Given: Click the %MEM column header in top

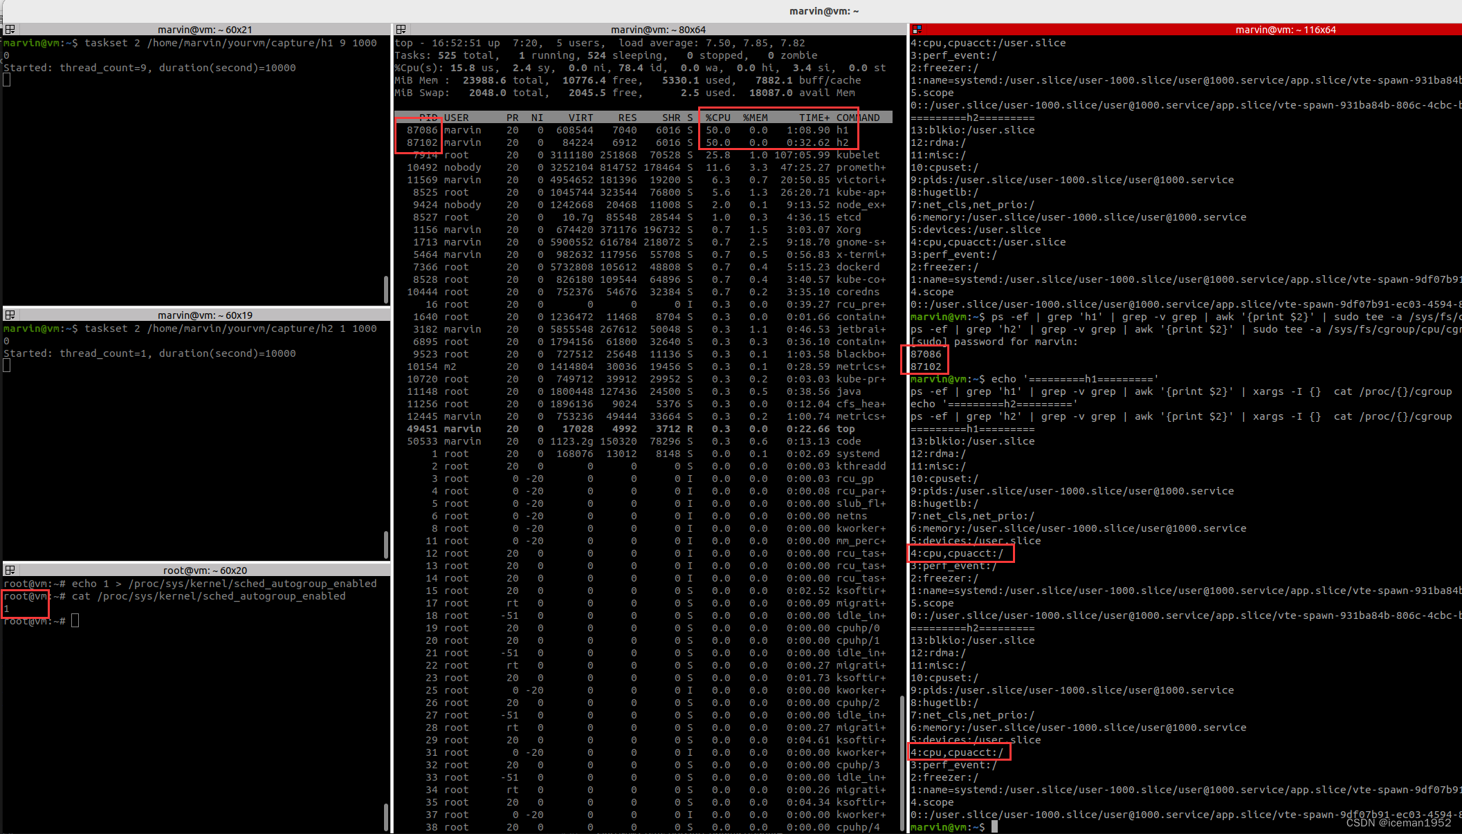Looking at the screenshot, I should pyautogui.click(x=755, y=118).
